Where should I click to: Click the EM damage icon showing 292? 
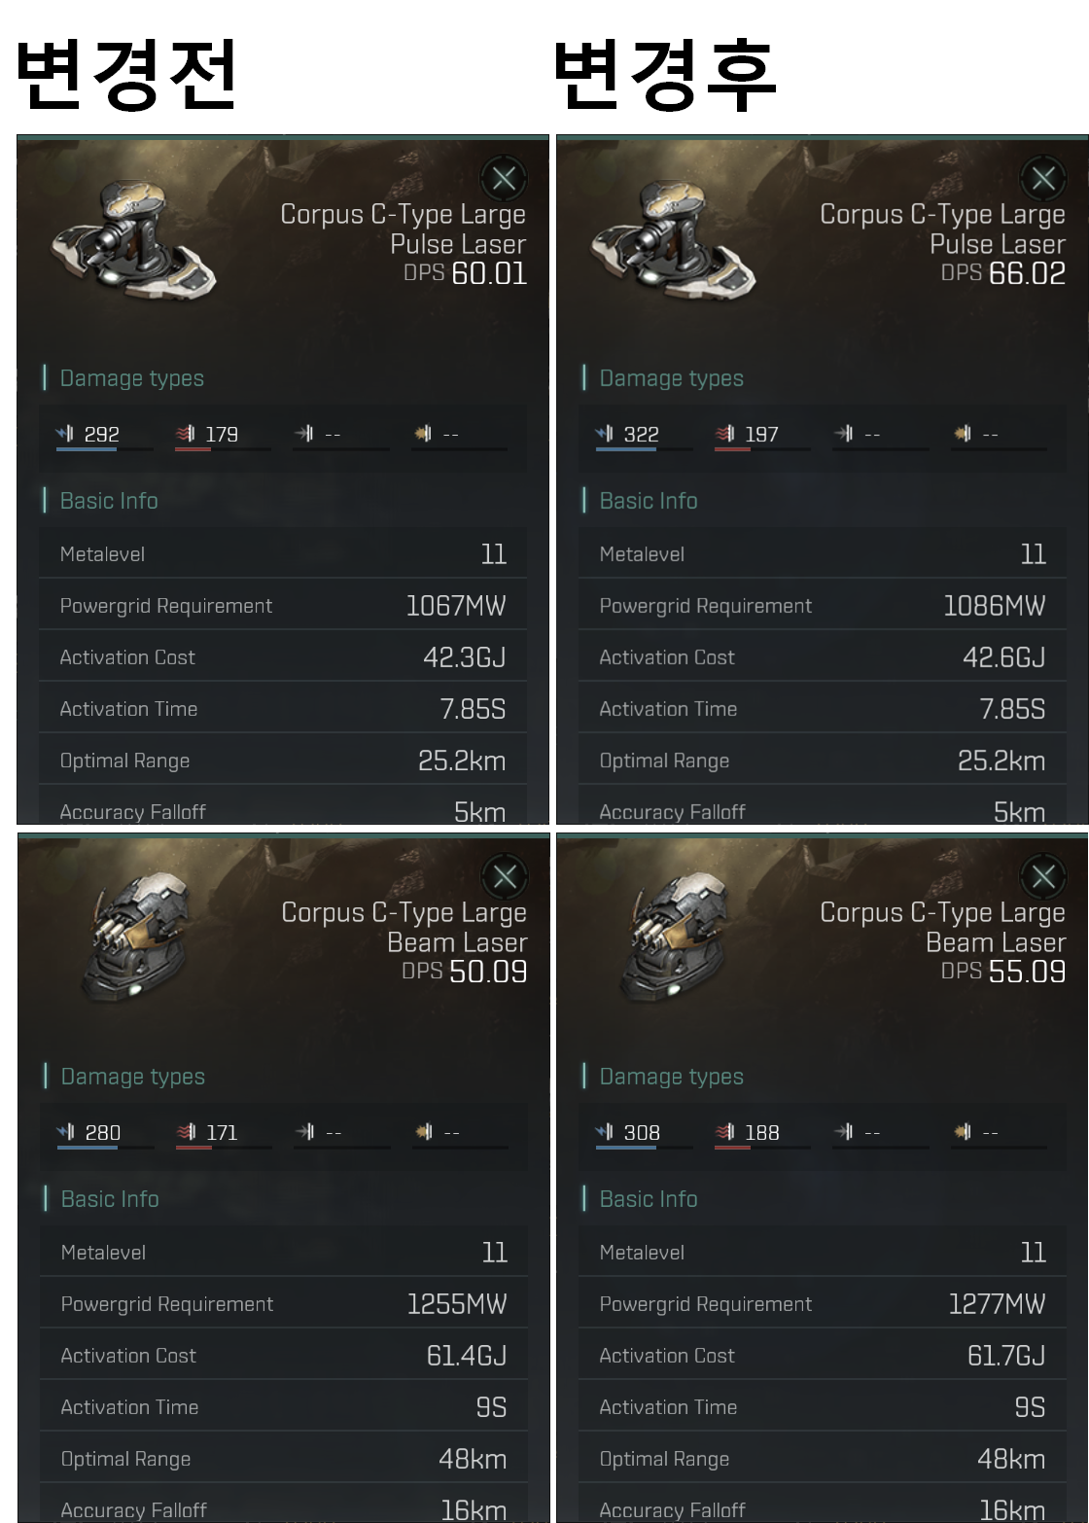[66, 433]
